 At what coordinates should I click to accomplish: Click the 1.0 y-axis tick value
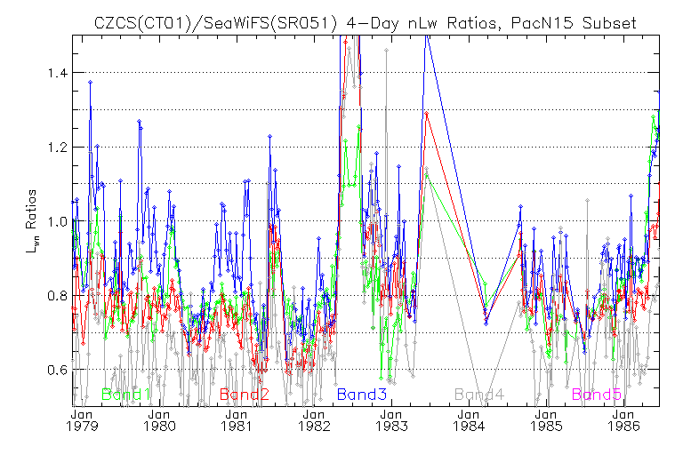57,221
